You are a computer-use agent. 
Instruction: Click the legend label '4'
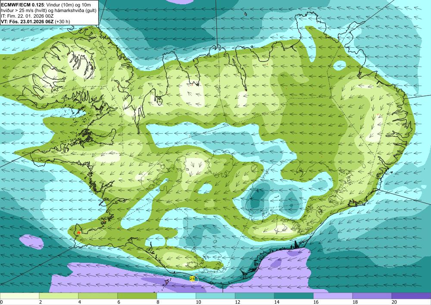pos(80,302)
